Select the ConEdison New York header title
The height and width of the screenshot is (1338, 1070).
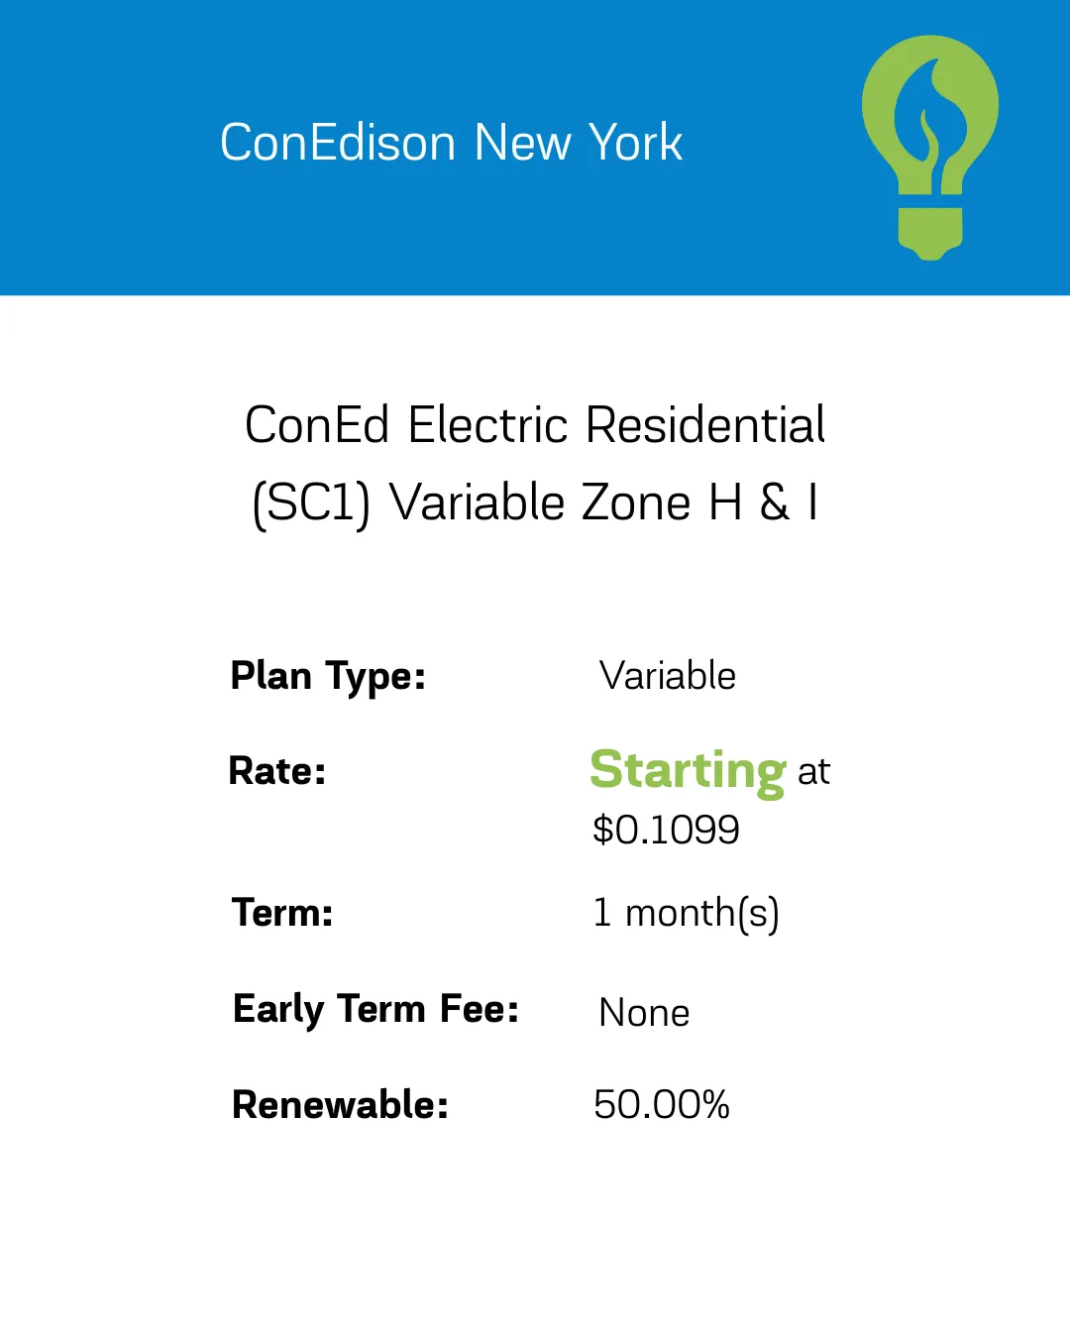451,142
